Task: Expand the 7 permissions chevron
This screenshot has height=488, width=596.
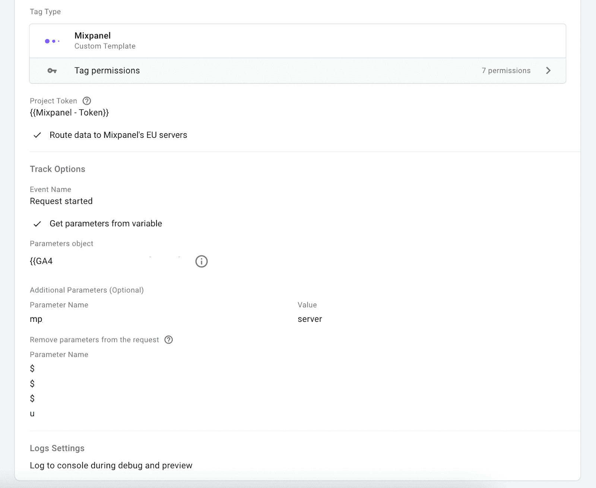Action: coord(548,70)
